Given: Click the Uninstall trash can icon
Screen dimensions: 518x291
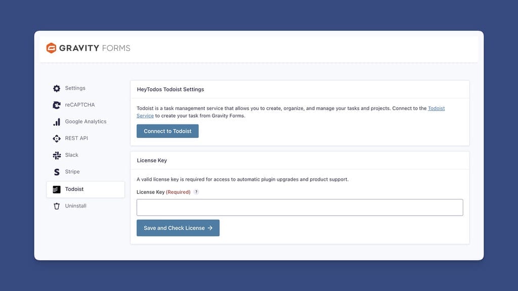Looking at the screenshot, I should coord(57,206).
